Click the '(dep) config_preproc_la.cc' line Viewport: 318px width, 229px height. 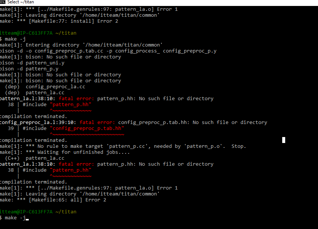45,87
